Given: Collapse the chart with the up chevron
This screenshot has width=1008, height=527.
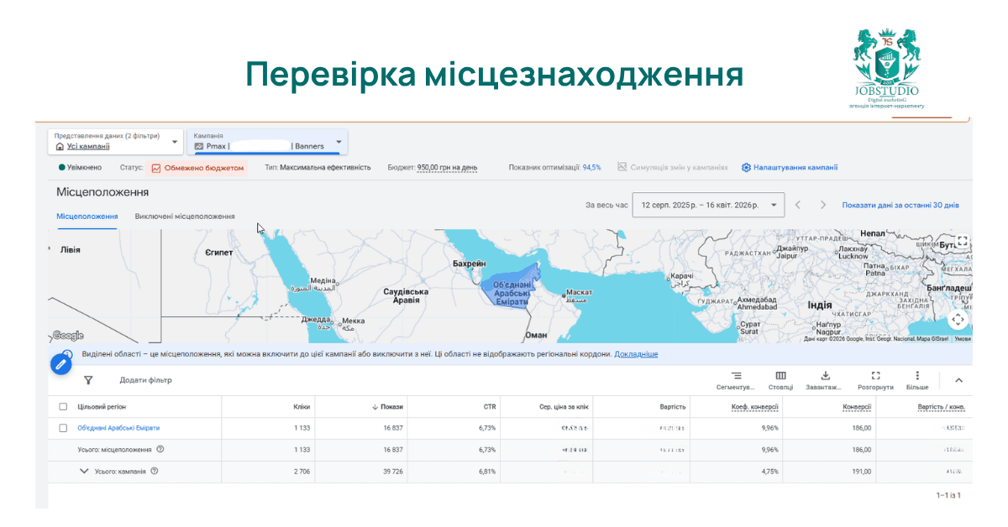Looking at the screenshot, I should [958, 380].
